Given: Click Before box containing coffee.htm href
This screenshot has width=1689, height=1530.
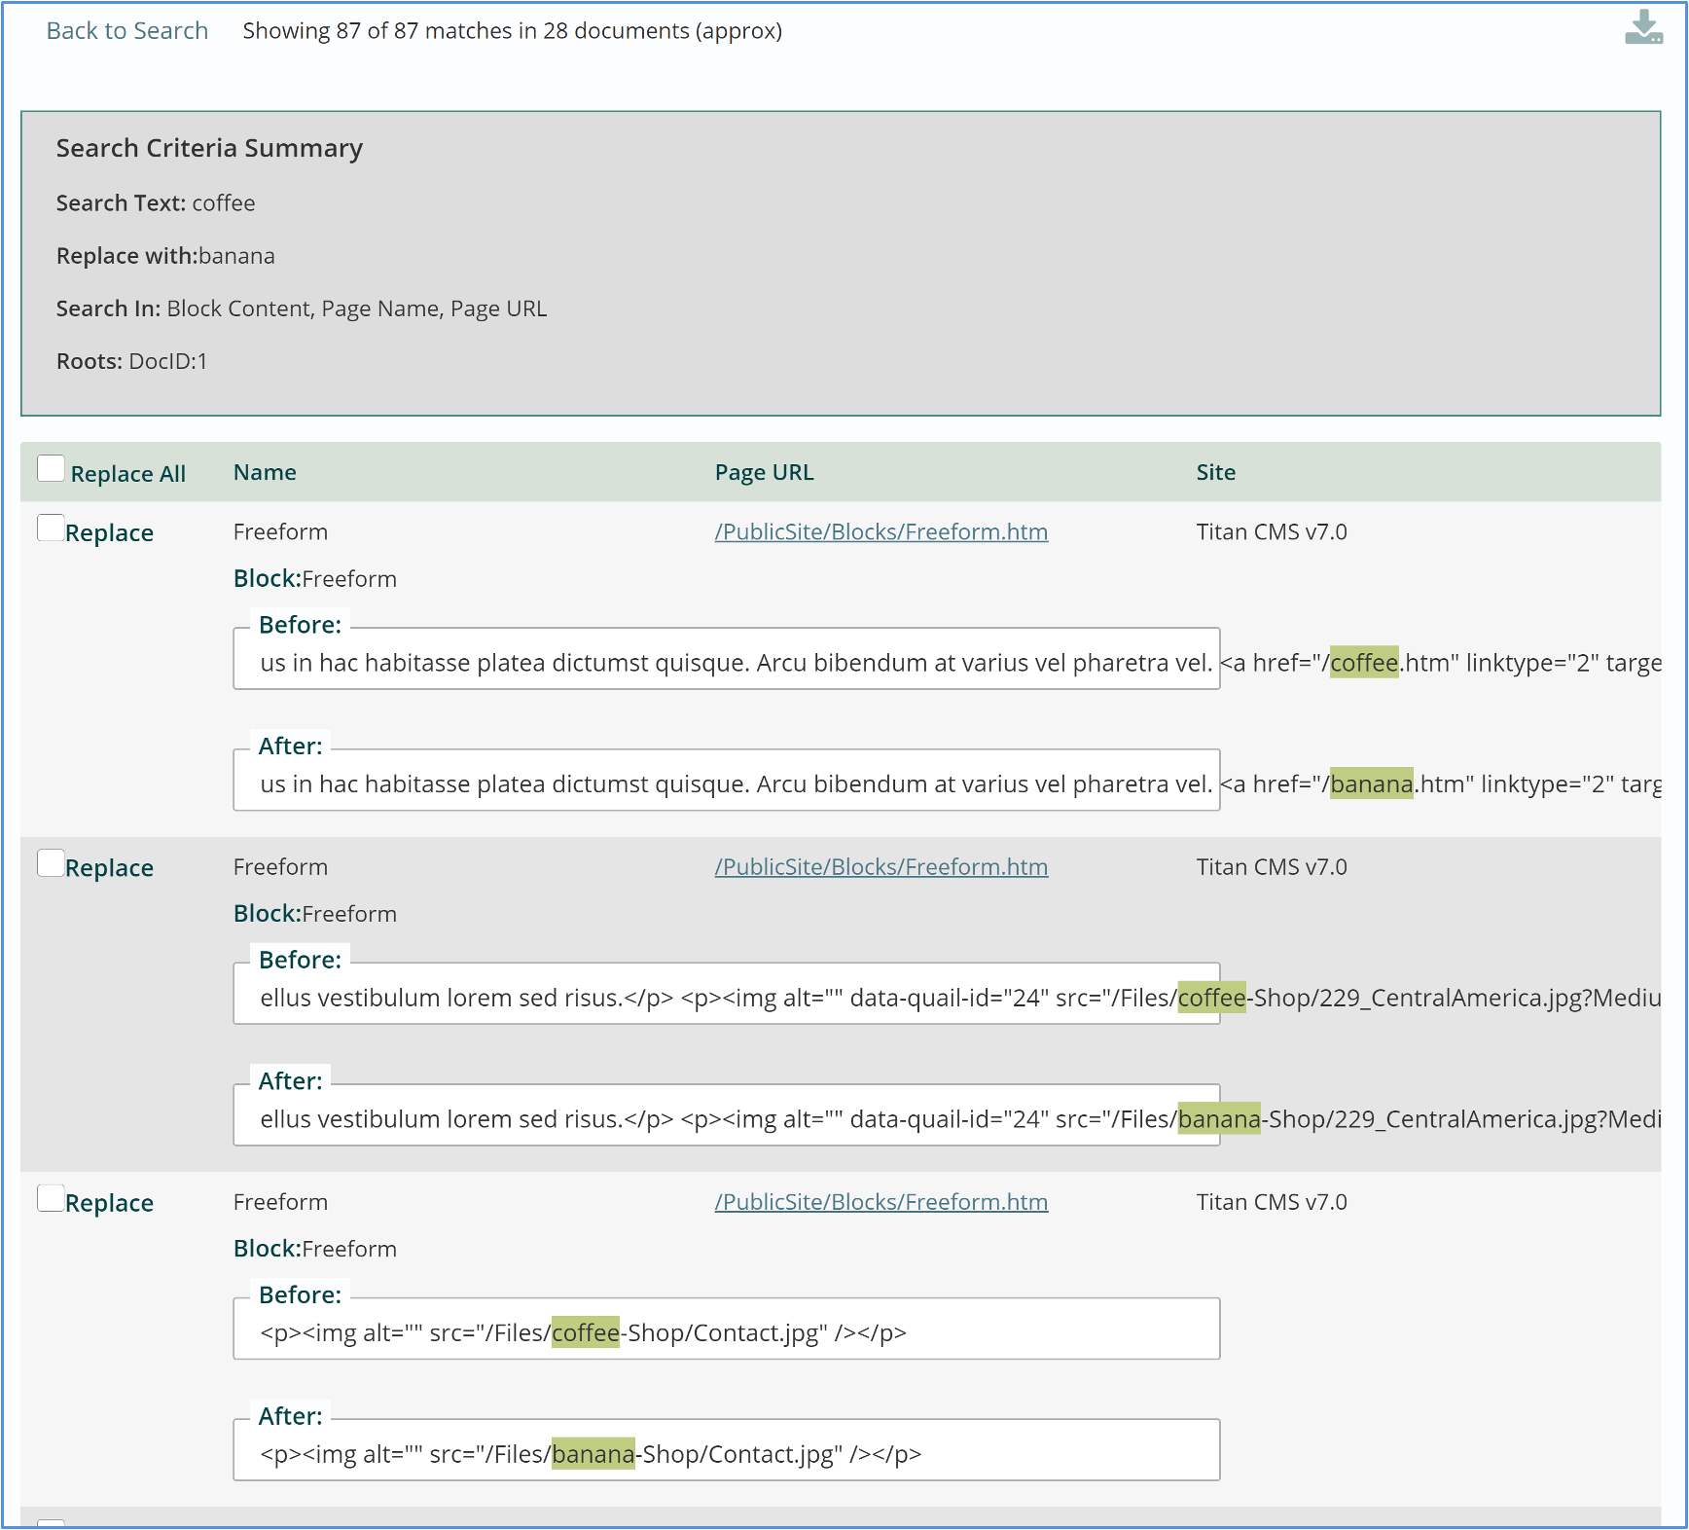Looking at the screenshot, I should (x=726, y=663).
